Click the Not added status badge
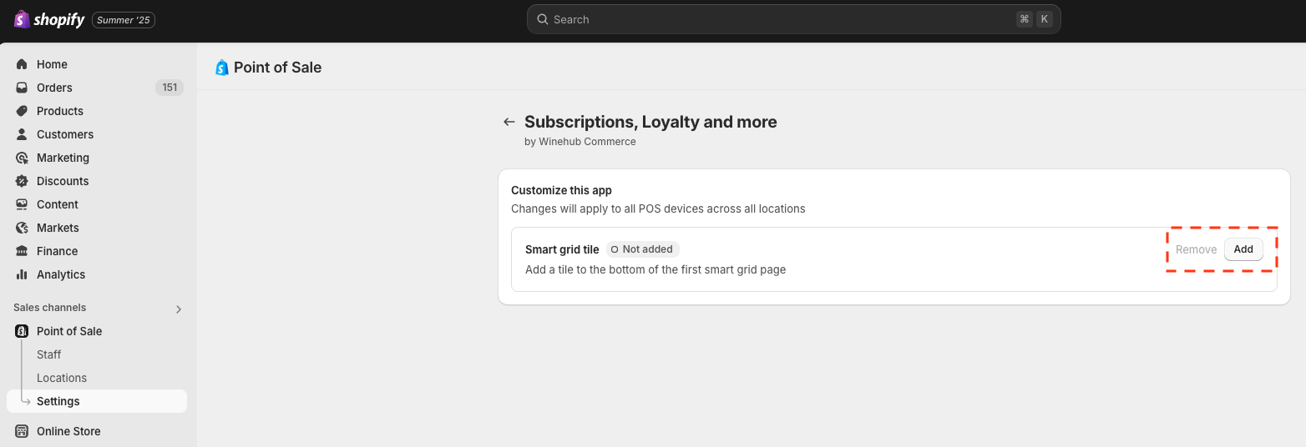 pos(642,249)
